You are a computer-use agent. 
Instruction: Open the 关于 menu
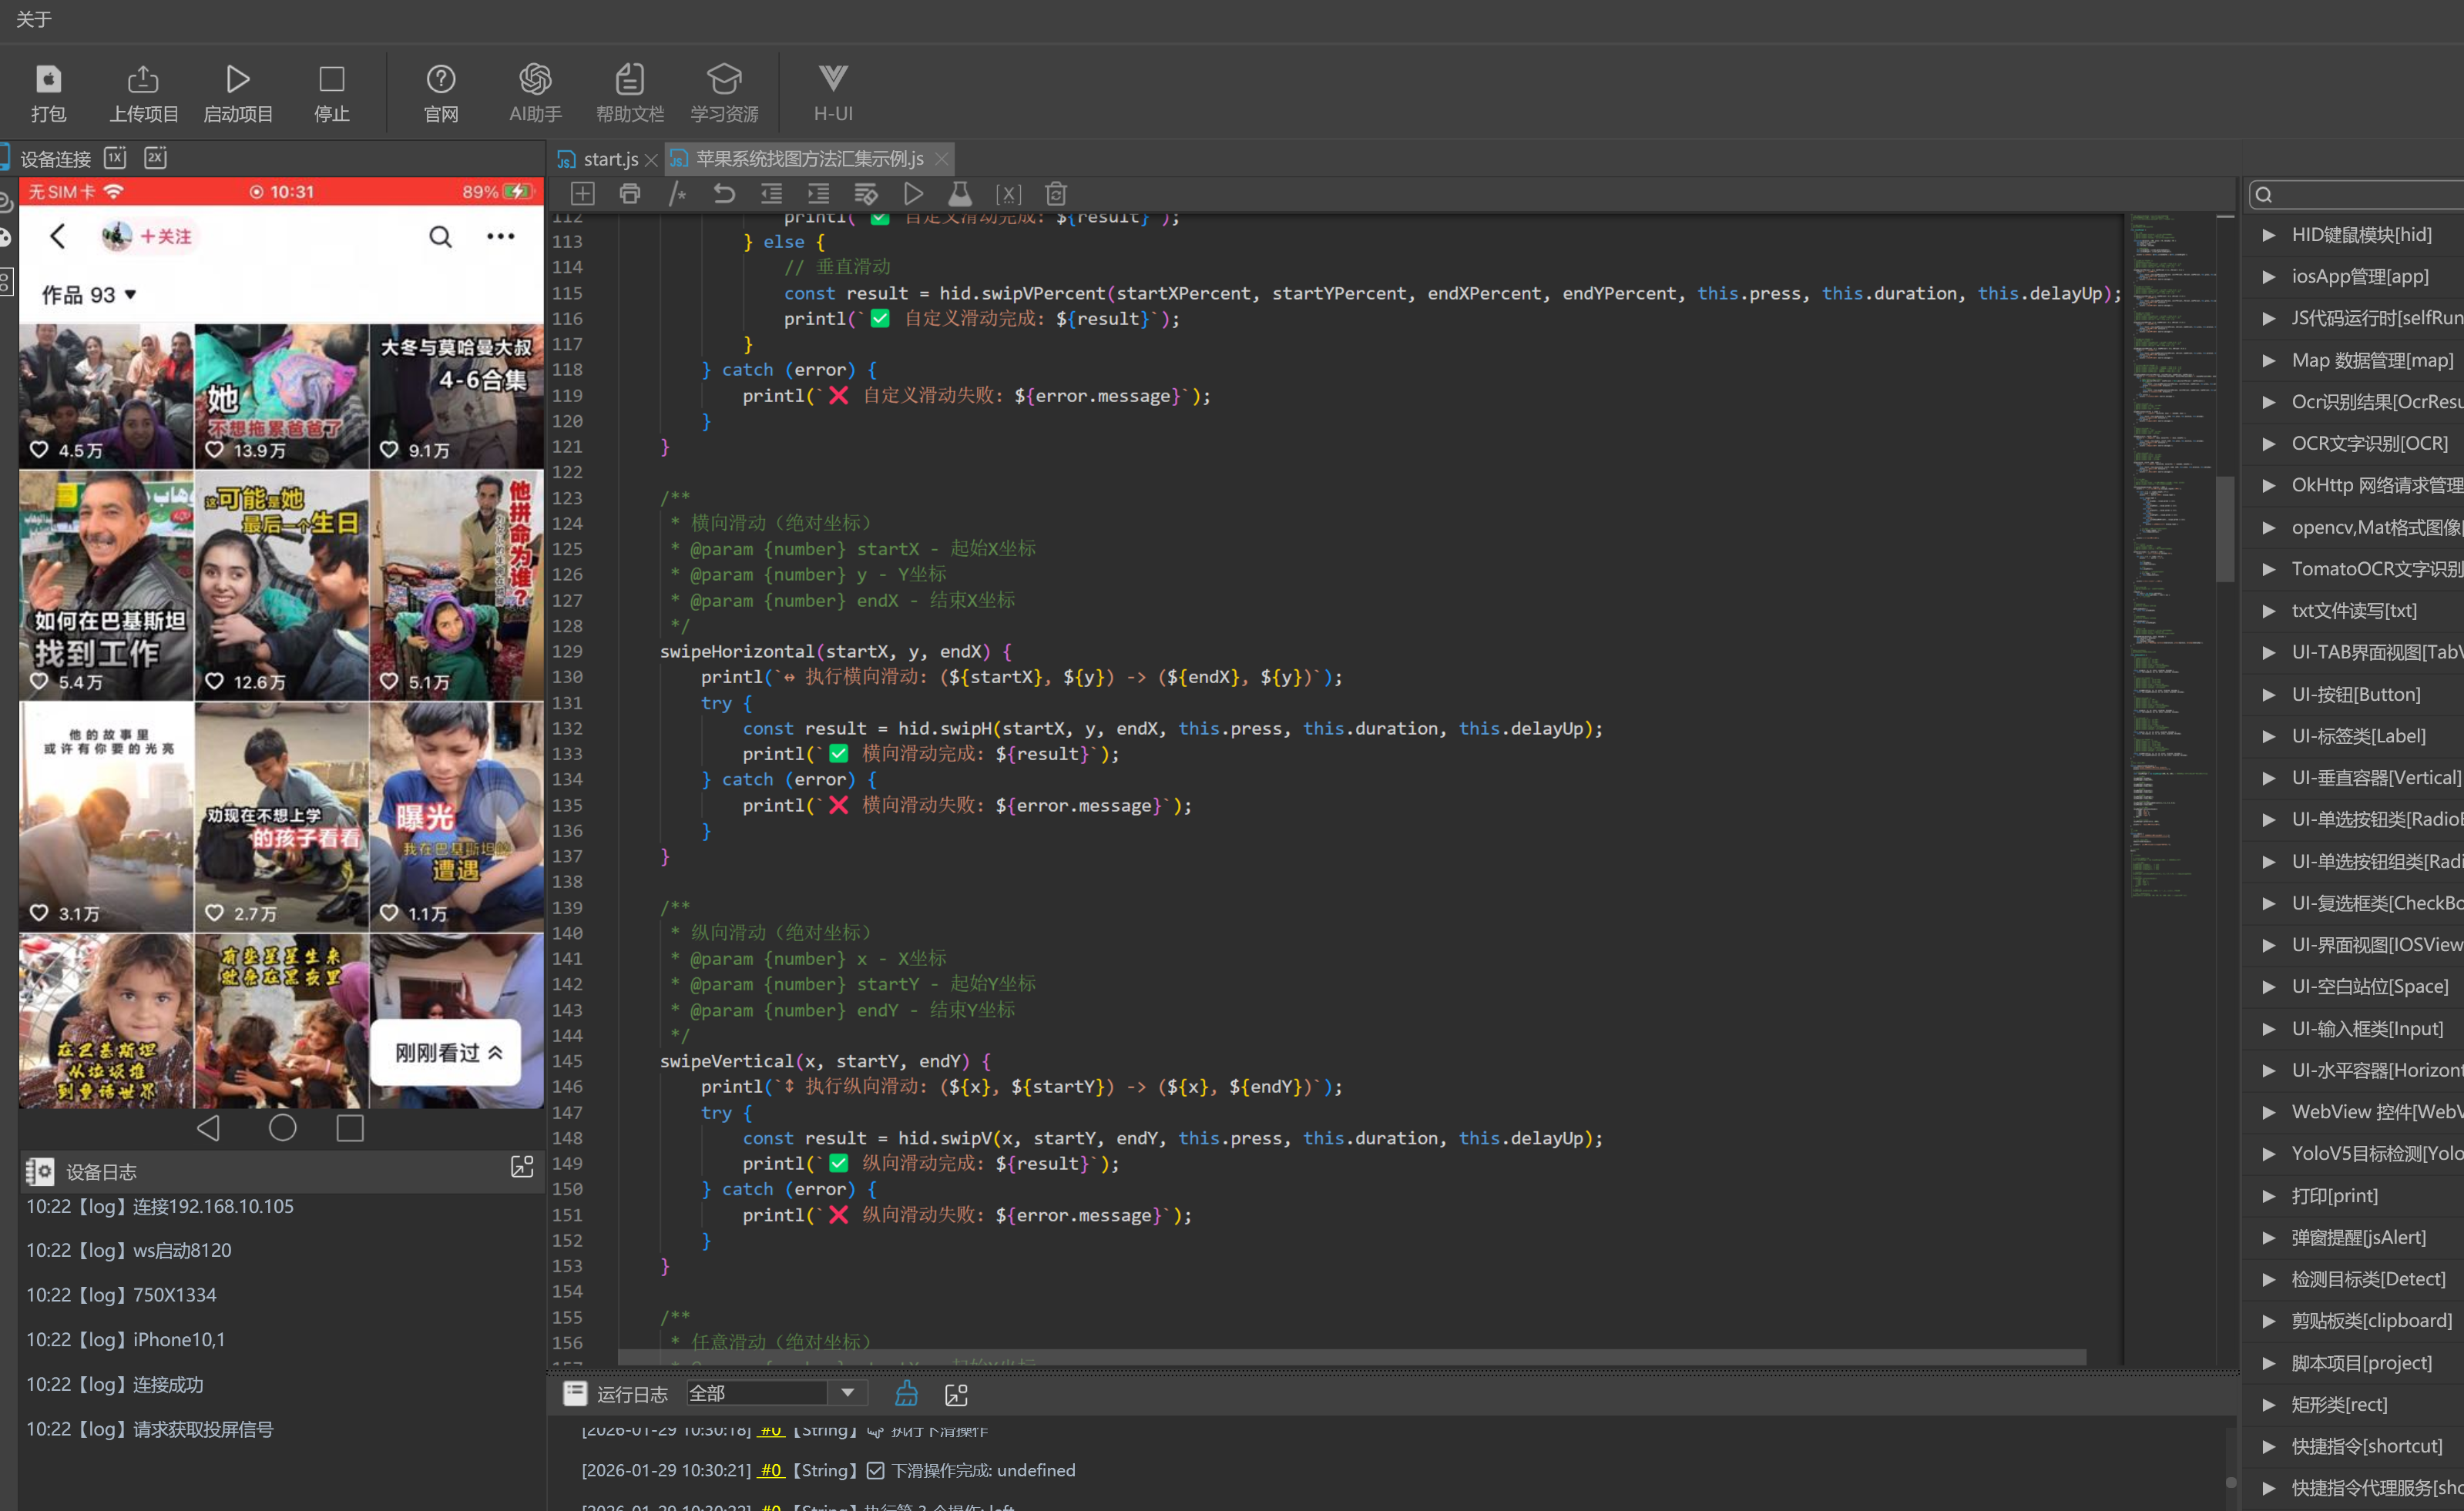point(33,19)
